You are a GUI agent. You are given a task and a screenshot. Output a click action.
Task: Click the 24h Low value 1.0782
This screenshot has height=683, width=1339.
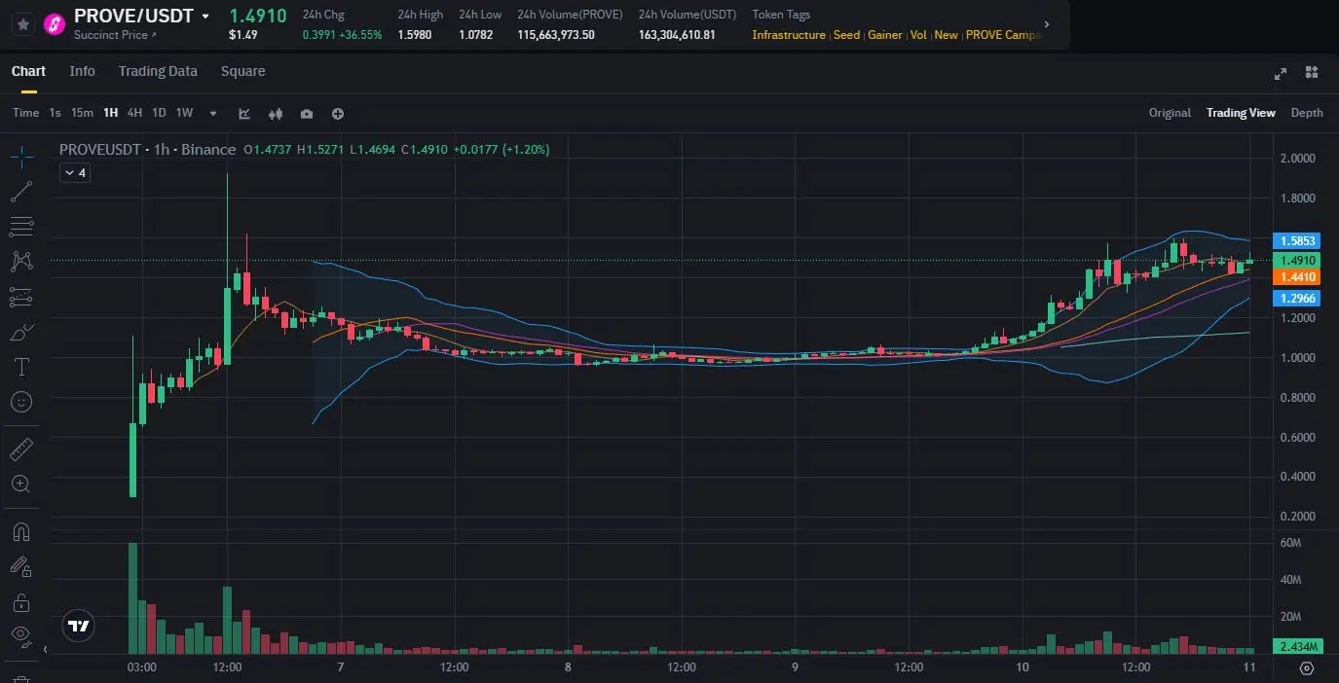pos(476,35)
